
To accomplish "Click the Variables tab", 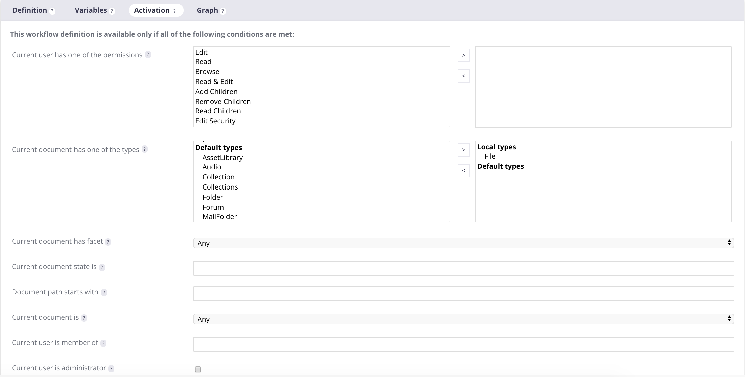I will click(93, 10).
